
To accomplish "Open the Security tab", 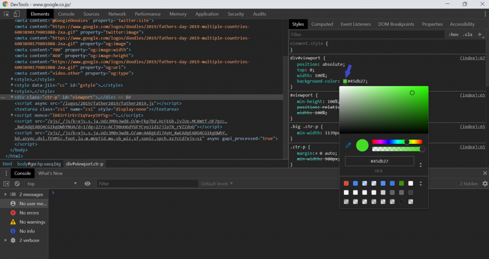I will click(235, 14).
